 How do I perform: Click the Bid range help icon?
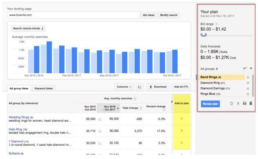216,24
